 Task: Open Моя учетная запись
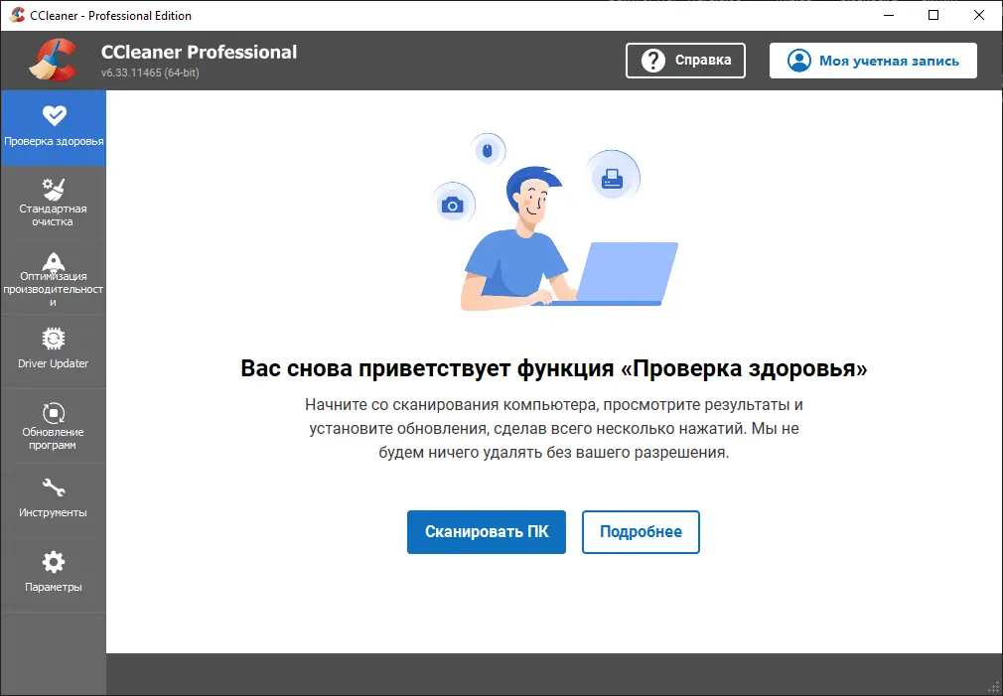[873, 61]
